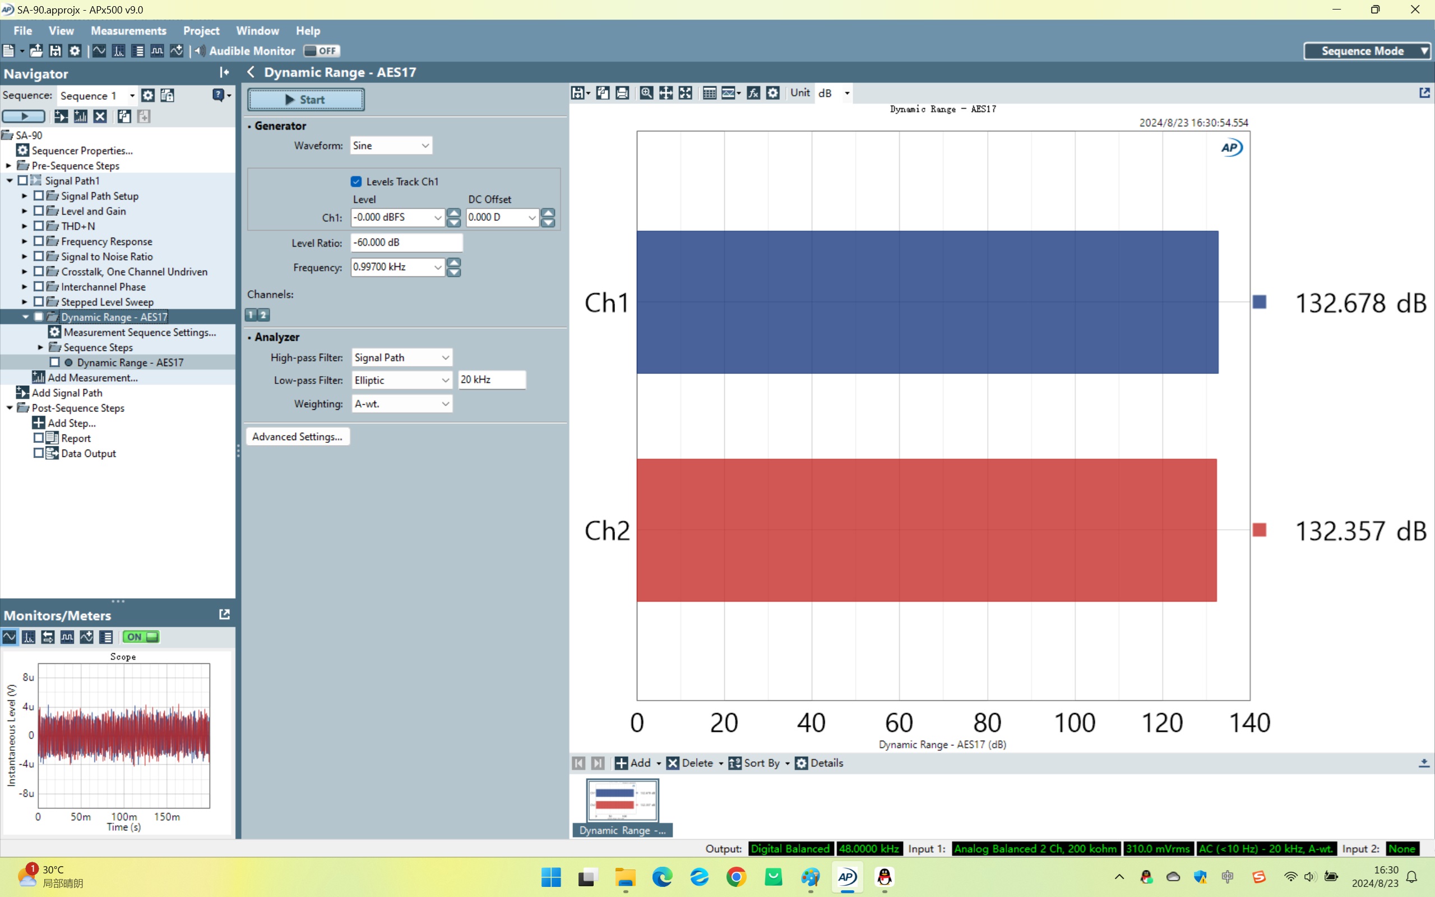Show the data table view icon
Screen dimensions: 1435x897
point(709,93)
